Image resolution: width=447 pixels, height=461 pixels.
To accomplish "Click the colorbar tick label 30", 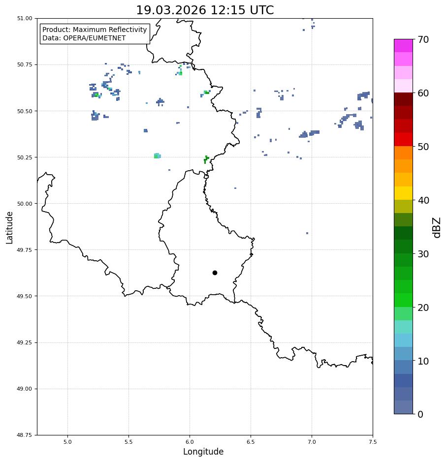I will pyautogui.click(x=423, y=254).
